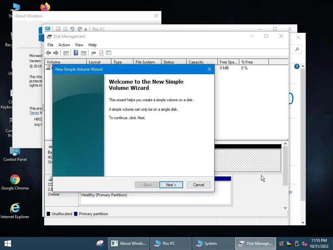Sort by the Type column header

pyautogui.click(x=122, y=62)
